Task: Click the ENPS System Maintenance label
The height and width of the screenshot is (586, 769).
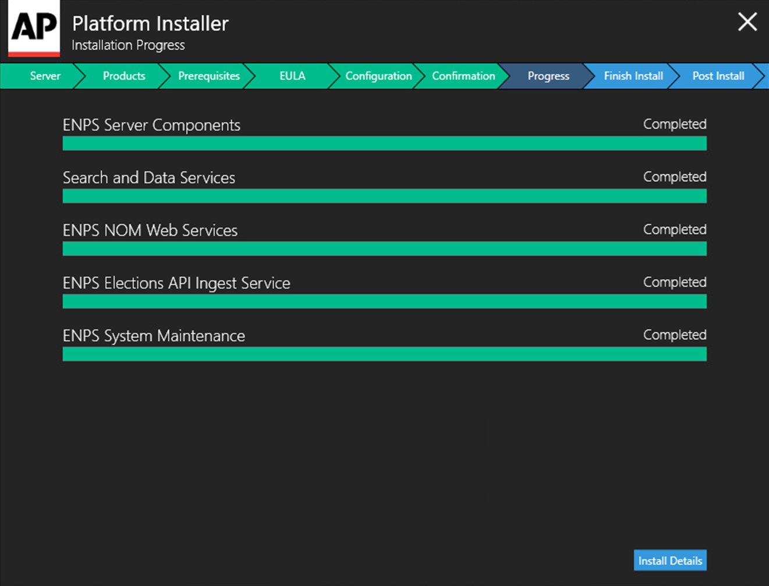Action: (x=154, y=335)
